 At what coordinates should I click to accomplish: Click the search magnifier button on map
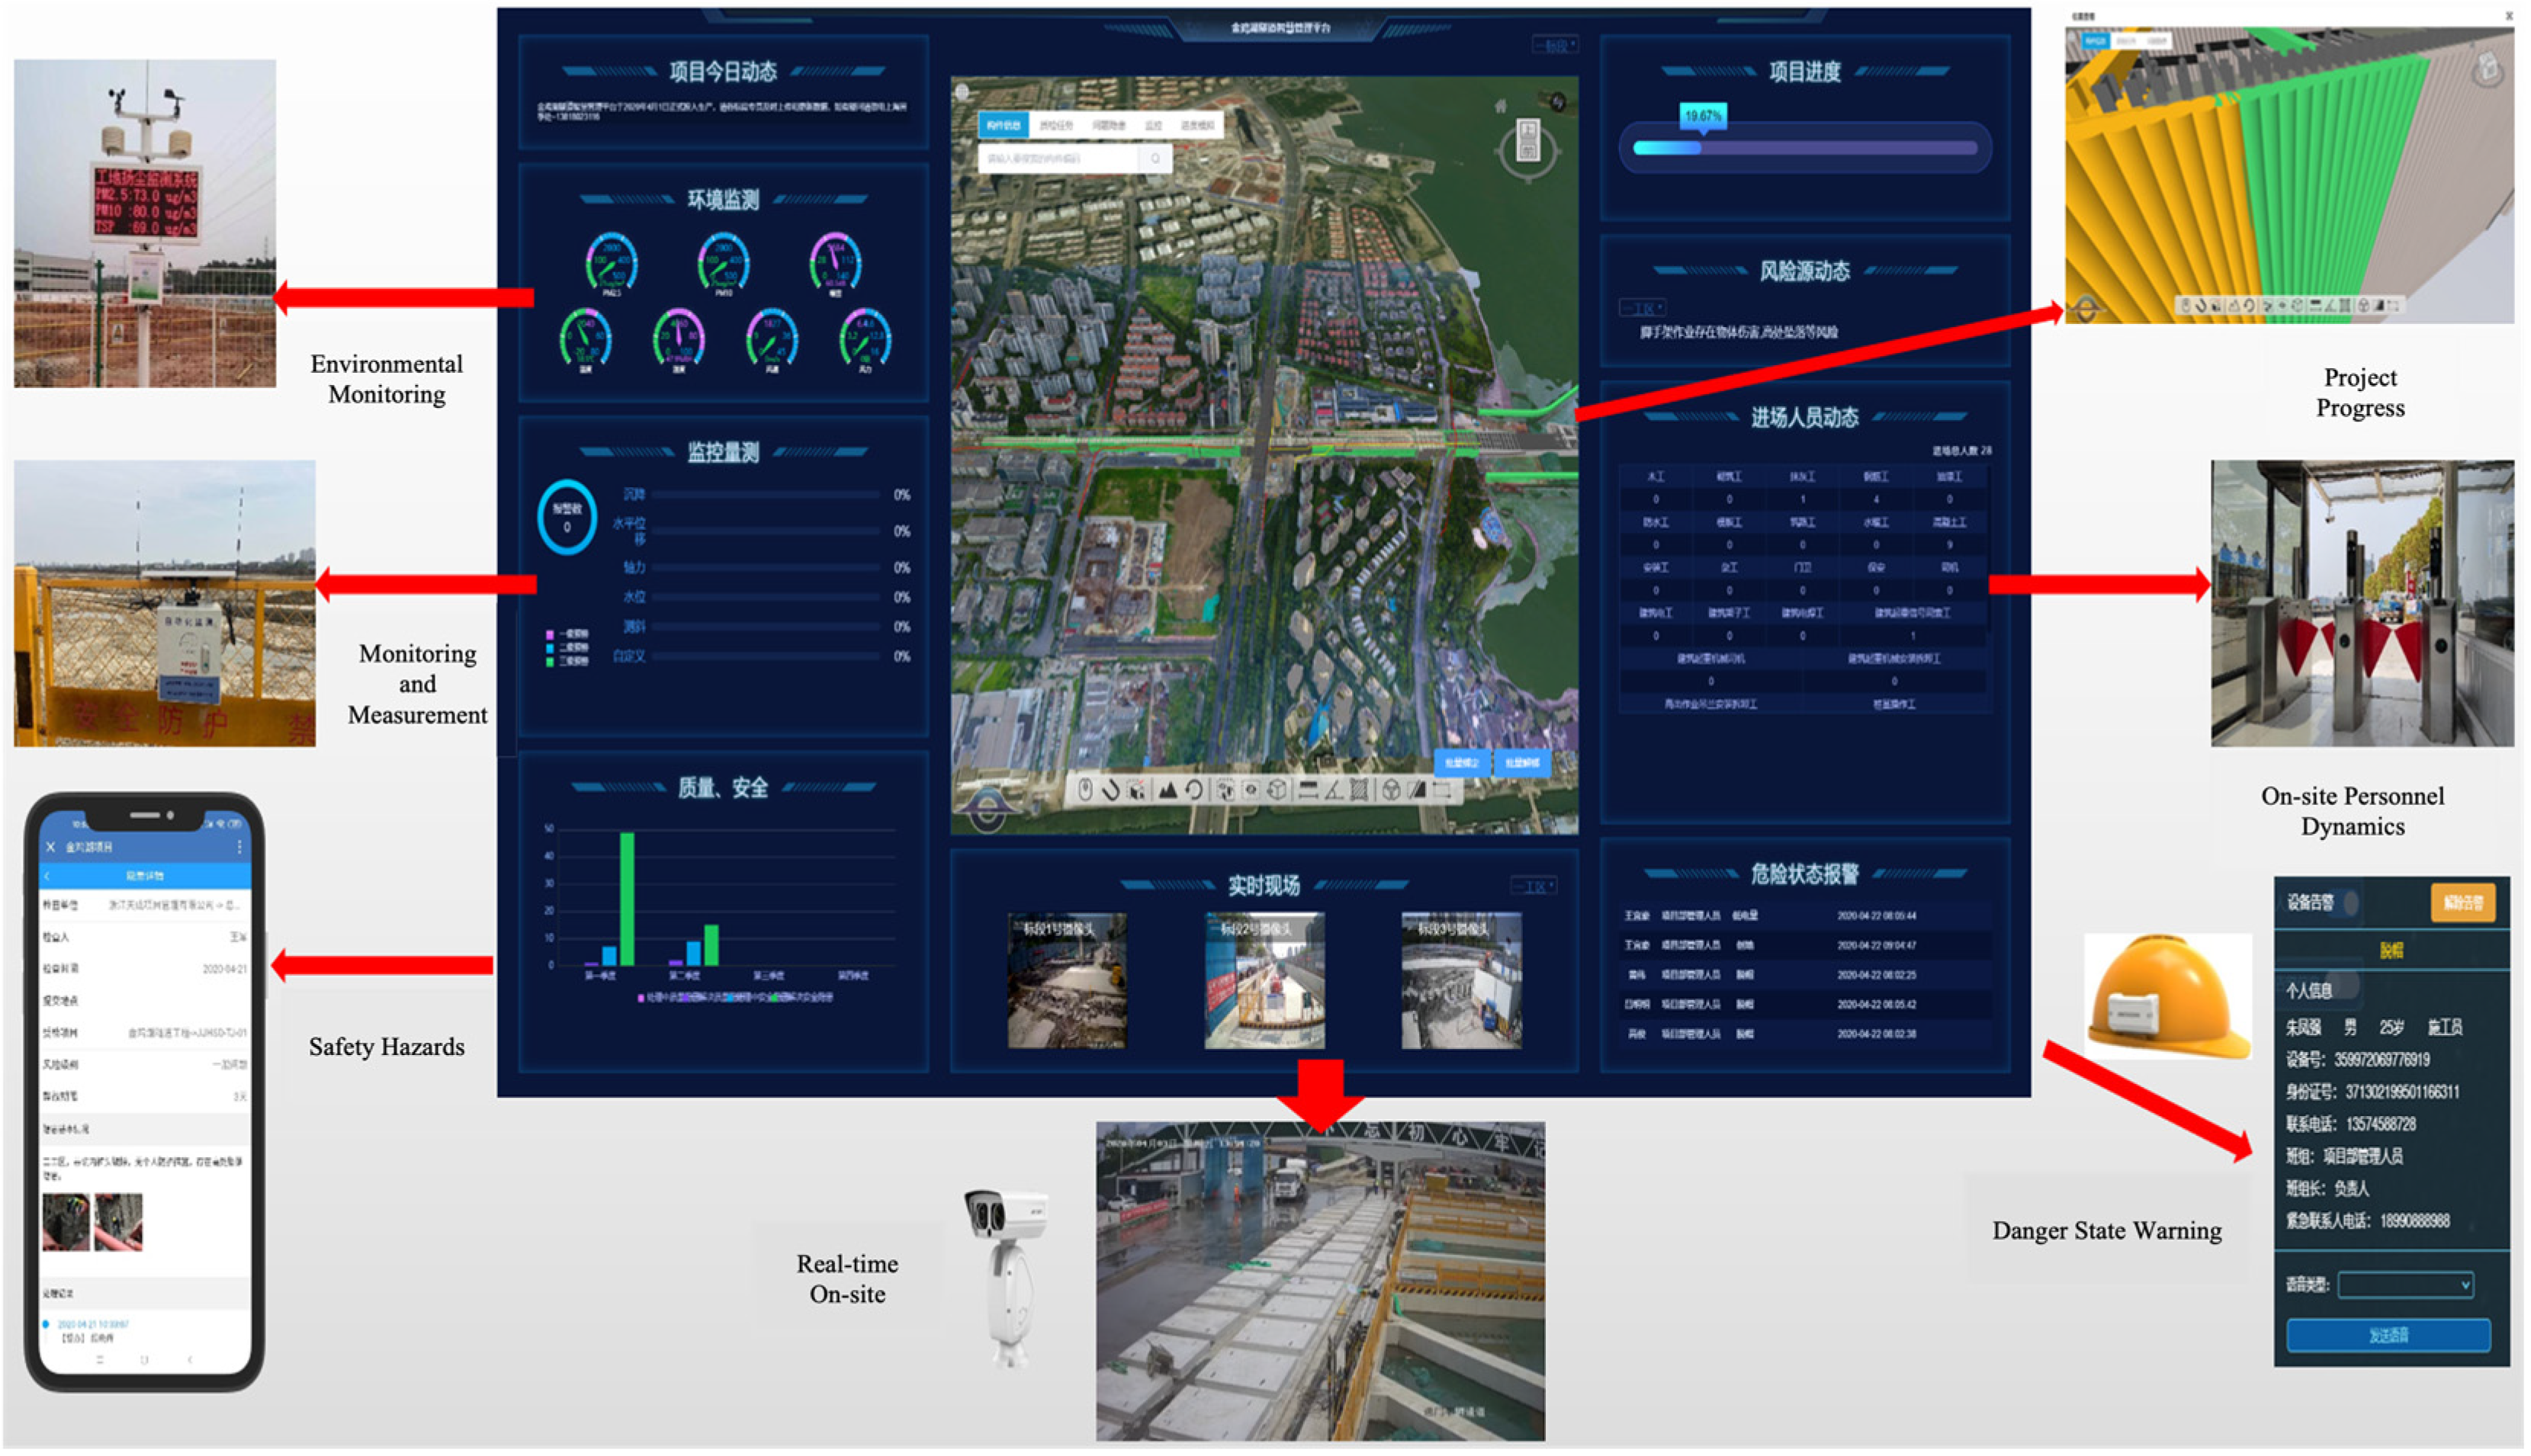tap(1155, 158)
